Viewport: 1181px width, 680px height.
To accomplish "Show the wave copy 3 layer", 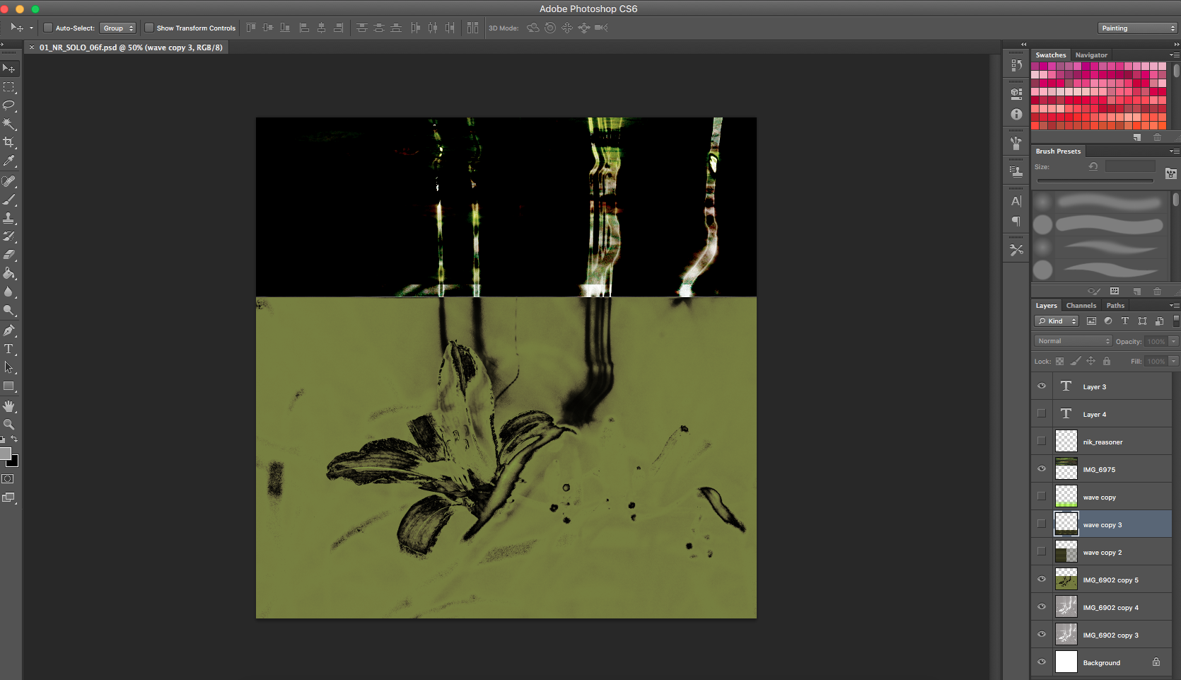I will (1041, 524).
